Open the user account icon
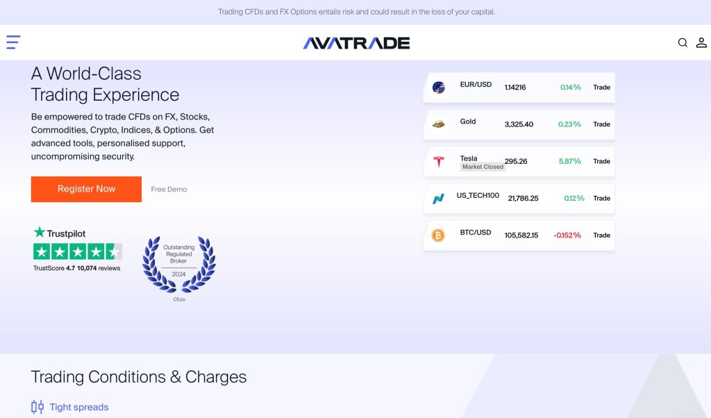The width and height of the screenshot is (711, 418). click(701, 42)
